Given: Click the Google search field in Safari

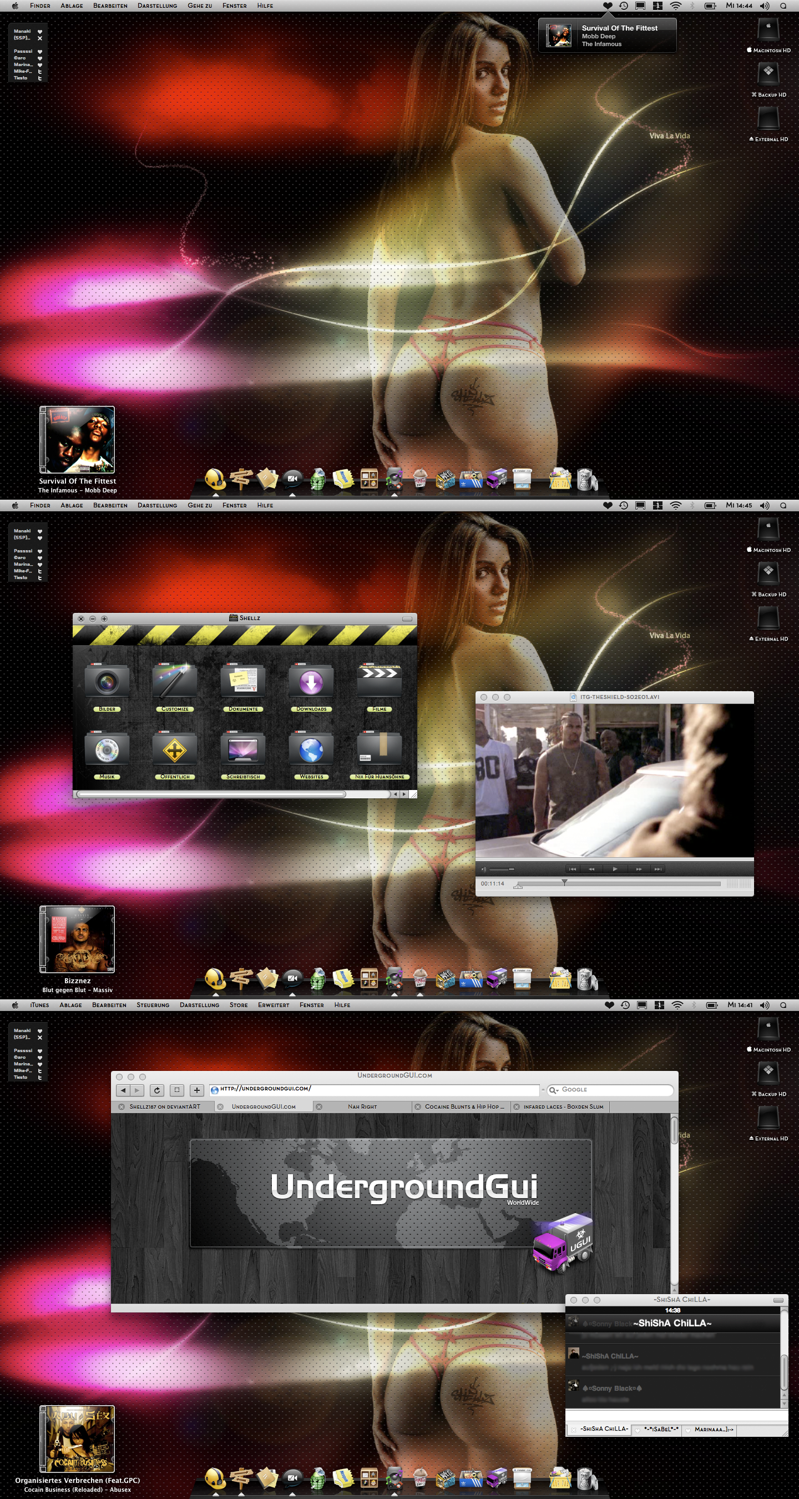Looking at the screenshot, I should (610, 1089).
